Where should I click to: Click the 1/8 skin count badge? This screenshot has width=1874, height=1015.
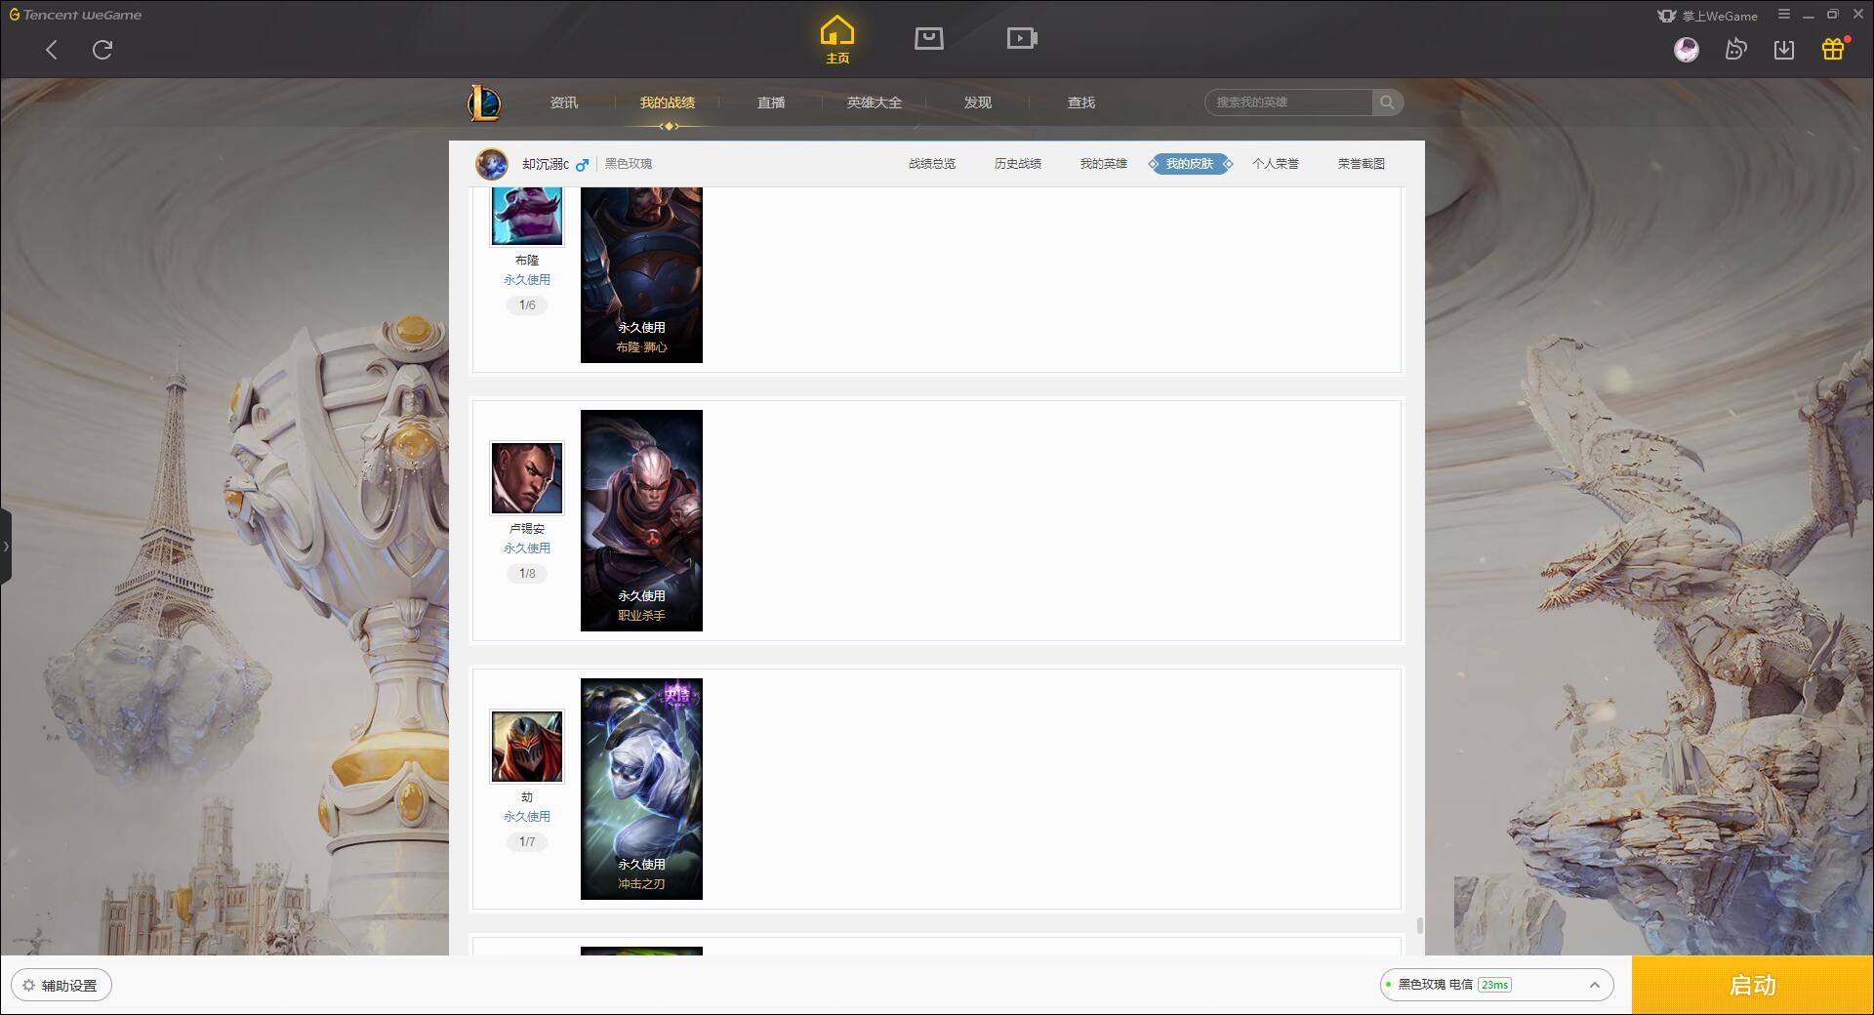527,574
